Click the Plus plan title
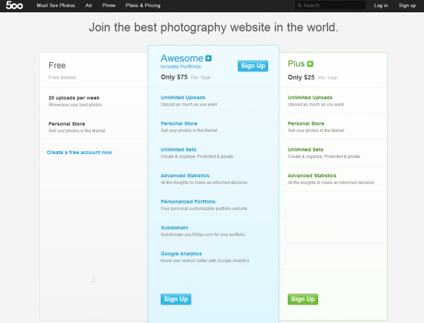Image resolution: width=424 pixels, height=323 pixels. click(296, 64)
